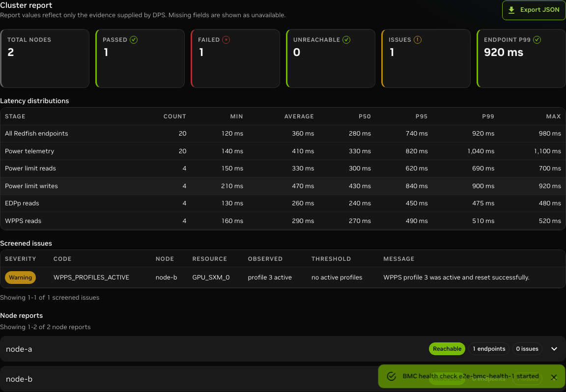Click the '475 ms' EDPp reads P99 cell
Image resolution: width=566 pixels, height=392 pixels.
click(x=483, y=203)
